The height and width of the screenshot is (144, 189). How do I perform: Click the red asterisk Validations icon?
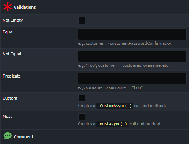coord(8,7)
